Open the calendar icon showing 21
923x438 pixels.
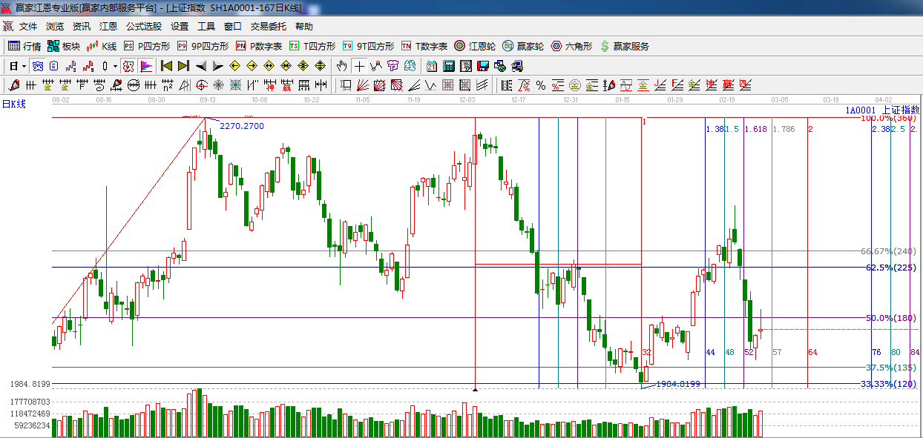pyautogui.click(x=431, y=66)
